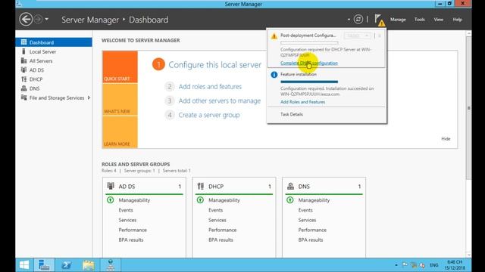The image size is (485, 272).
Task: Open the View menu
Action: tap(438, 20)
